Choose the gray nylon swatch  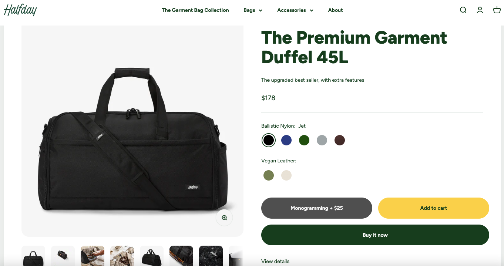(322, 140)
